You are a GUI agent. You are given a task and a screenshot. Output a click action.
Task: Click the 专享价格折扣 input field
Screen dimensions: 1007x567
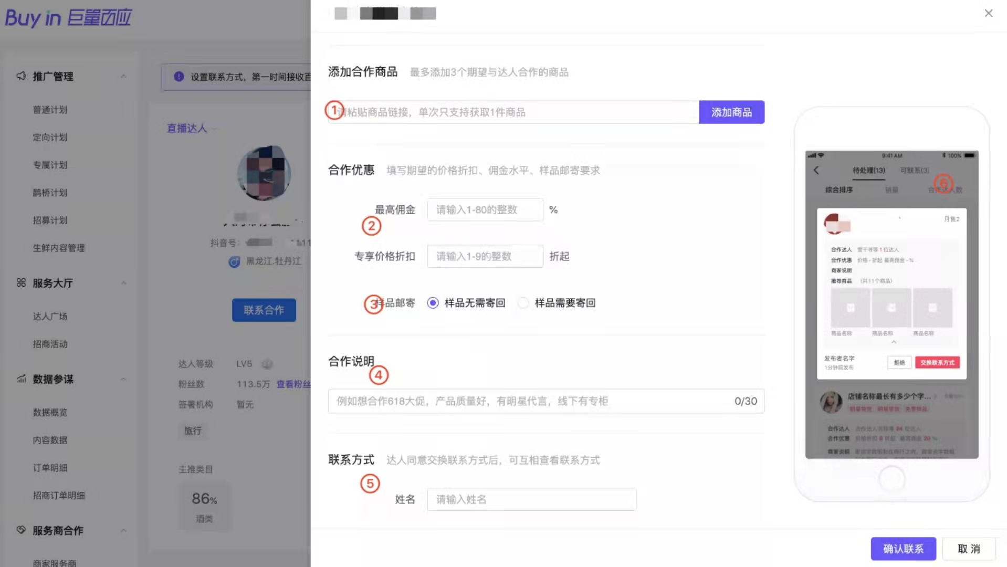(485, 256)
